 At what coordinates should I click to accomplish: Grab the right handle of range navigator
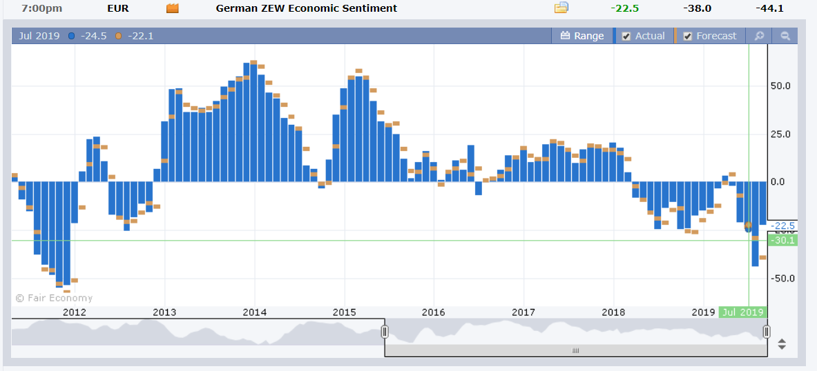pyautogui.click(x=767, y=332)
